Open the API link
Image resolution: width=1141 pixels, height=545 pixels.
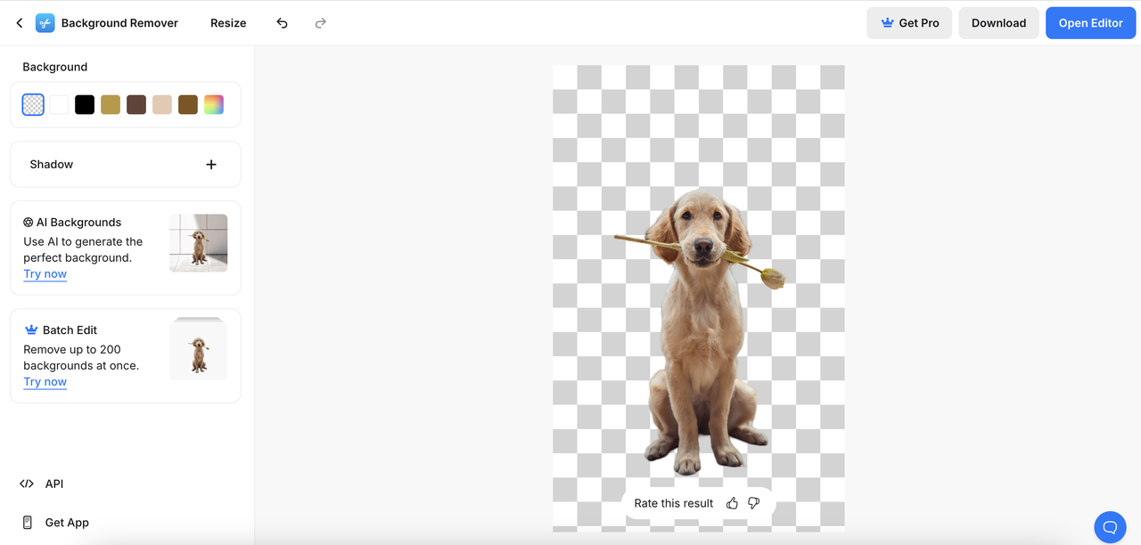click(x=54, y=484)
